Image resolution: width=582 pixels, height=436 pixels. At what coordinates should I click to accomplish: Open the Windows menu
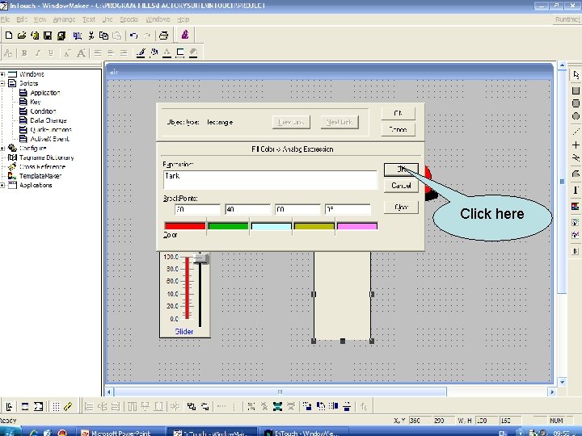click(158, 19)
